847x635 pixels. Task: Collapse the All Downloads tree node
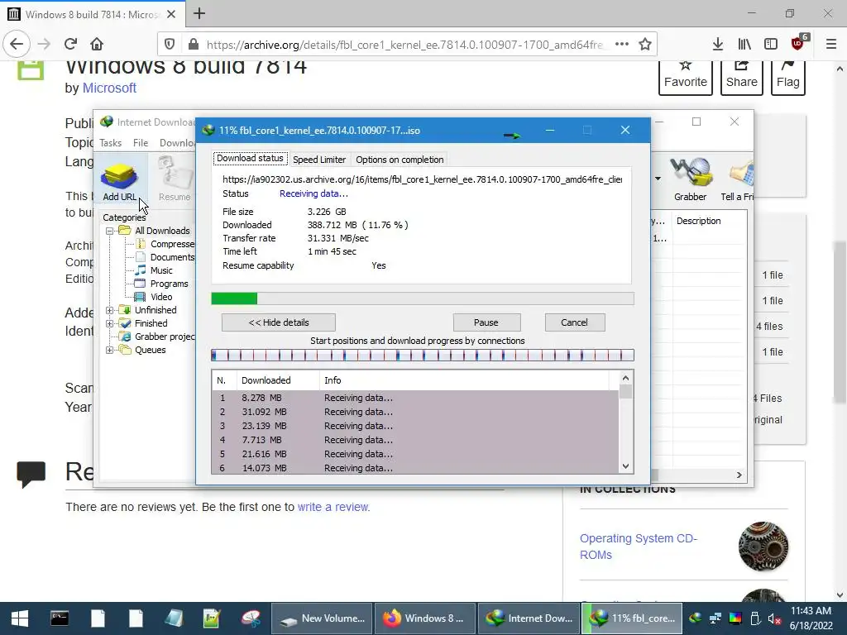click(x=110, y=231)
